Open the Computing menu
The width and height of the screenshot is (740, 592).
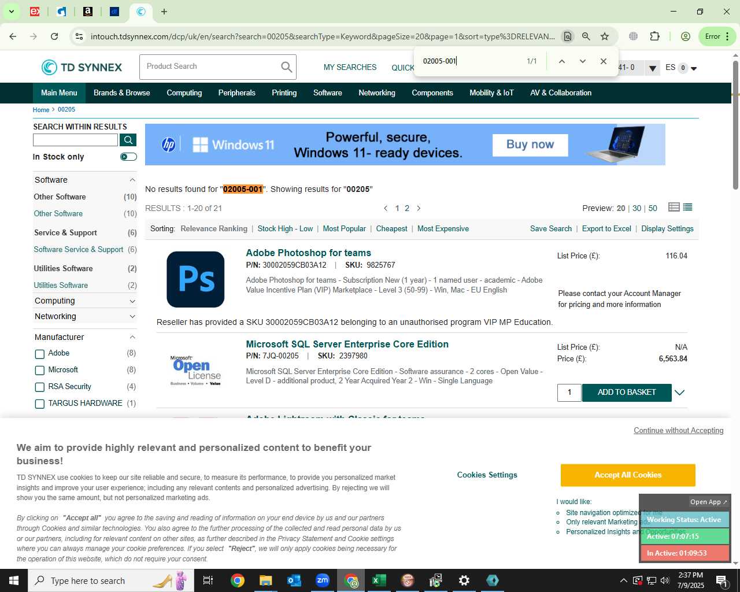point(184,92)
